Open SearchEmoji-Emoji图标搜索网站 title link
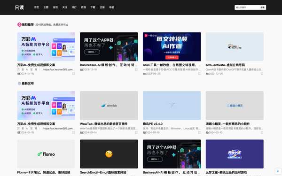Viewport: 282px width, 176px height. (x=103, y=172)
